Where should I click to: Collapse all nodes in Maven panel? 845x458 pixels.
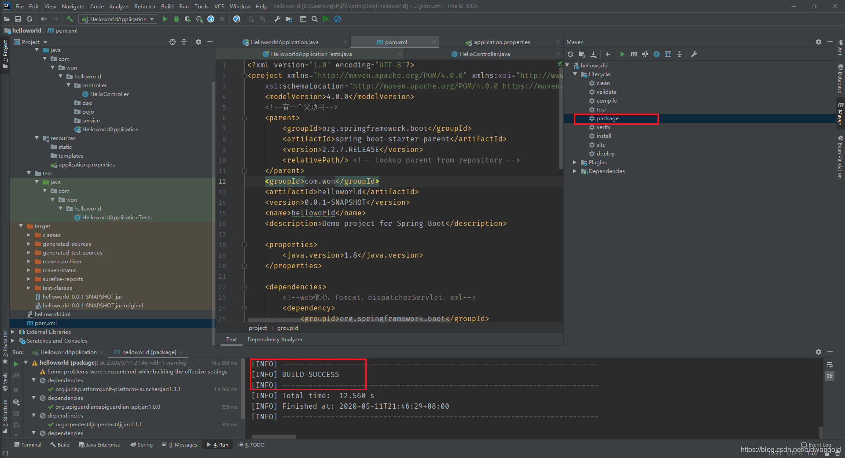680,54
